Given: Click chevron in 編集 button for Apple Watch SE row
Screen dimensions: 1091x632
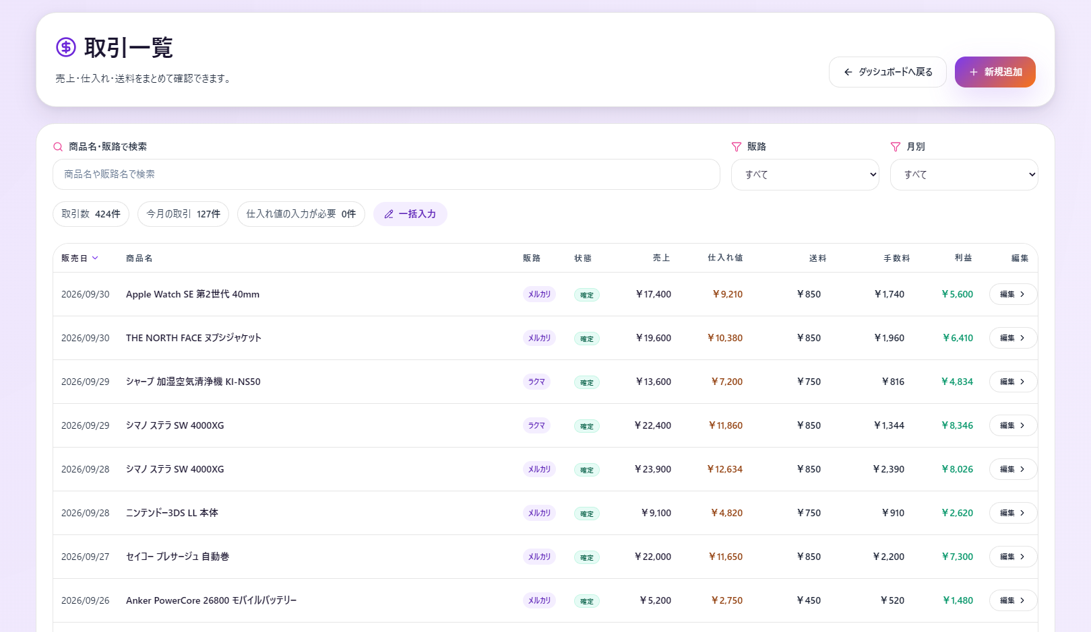Looking at the screenshot, I should 1022,294.
